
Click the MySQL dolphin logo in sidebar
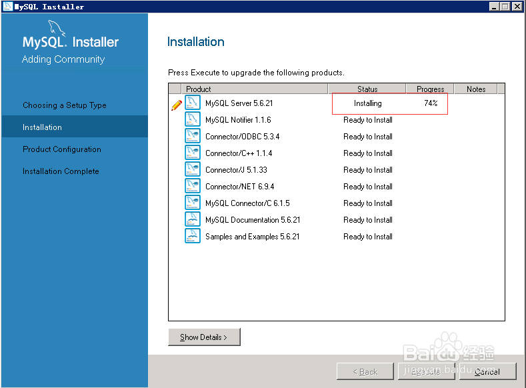(57, 27)
